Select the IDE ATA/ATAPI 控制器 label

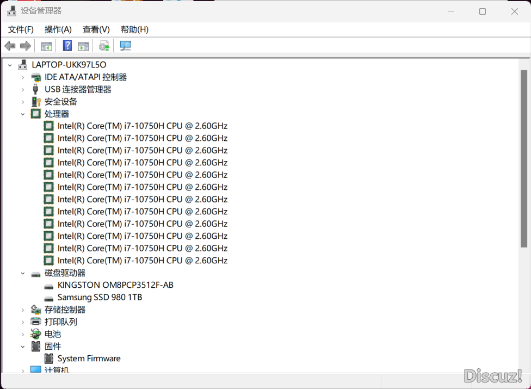[x=85, y=77]
